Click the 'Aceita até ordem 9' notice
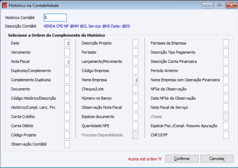Image resolution: width=238 pixels, height=168 pixels. (145, 159)
